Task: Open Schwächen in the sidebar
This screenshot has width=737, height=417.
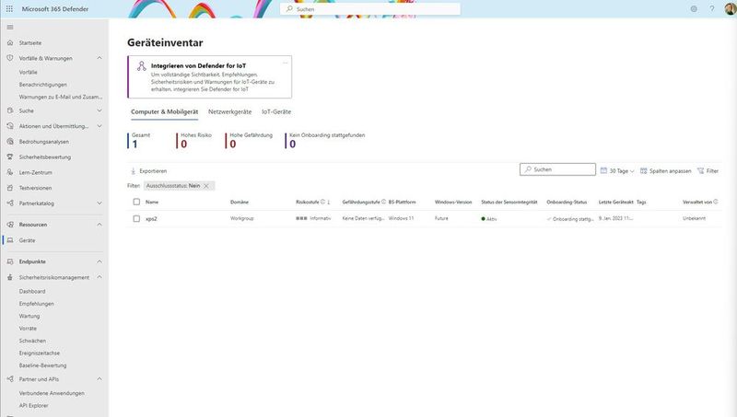Action: pos(32,341)
